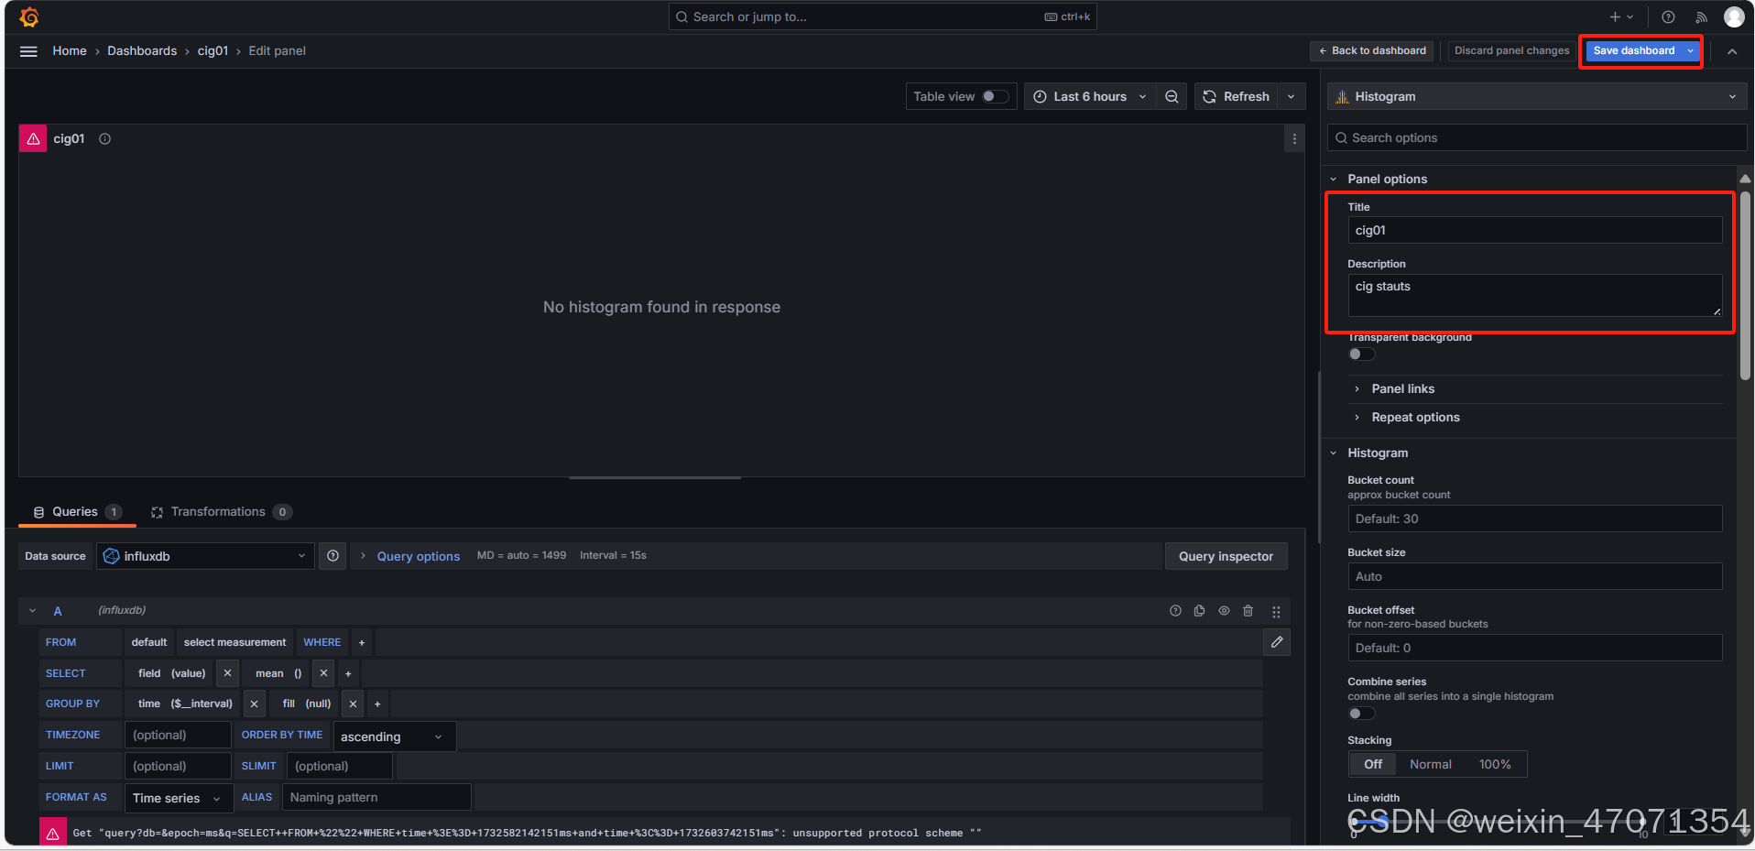Open the user profile avatar

(1734, 16)
